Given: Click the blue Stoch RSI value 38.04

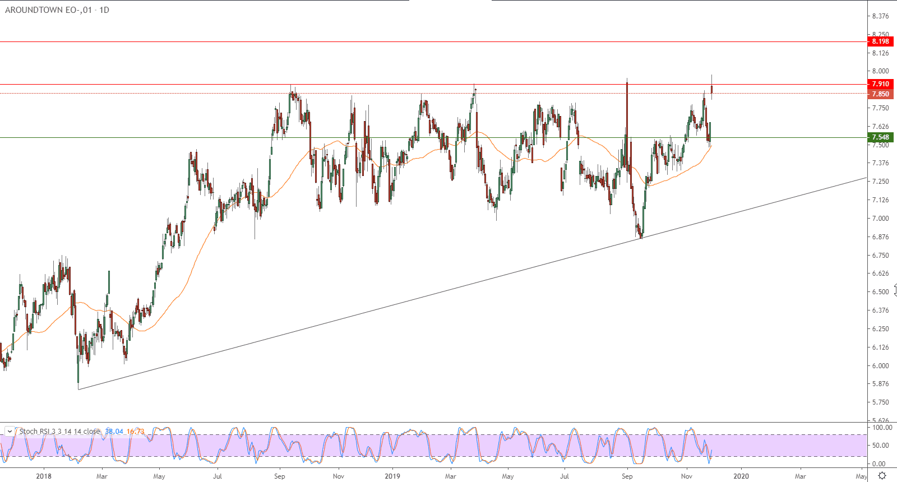Looking at the screenshot, I should tap(114, 432).
